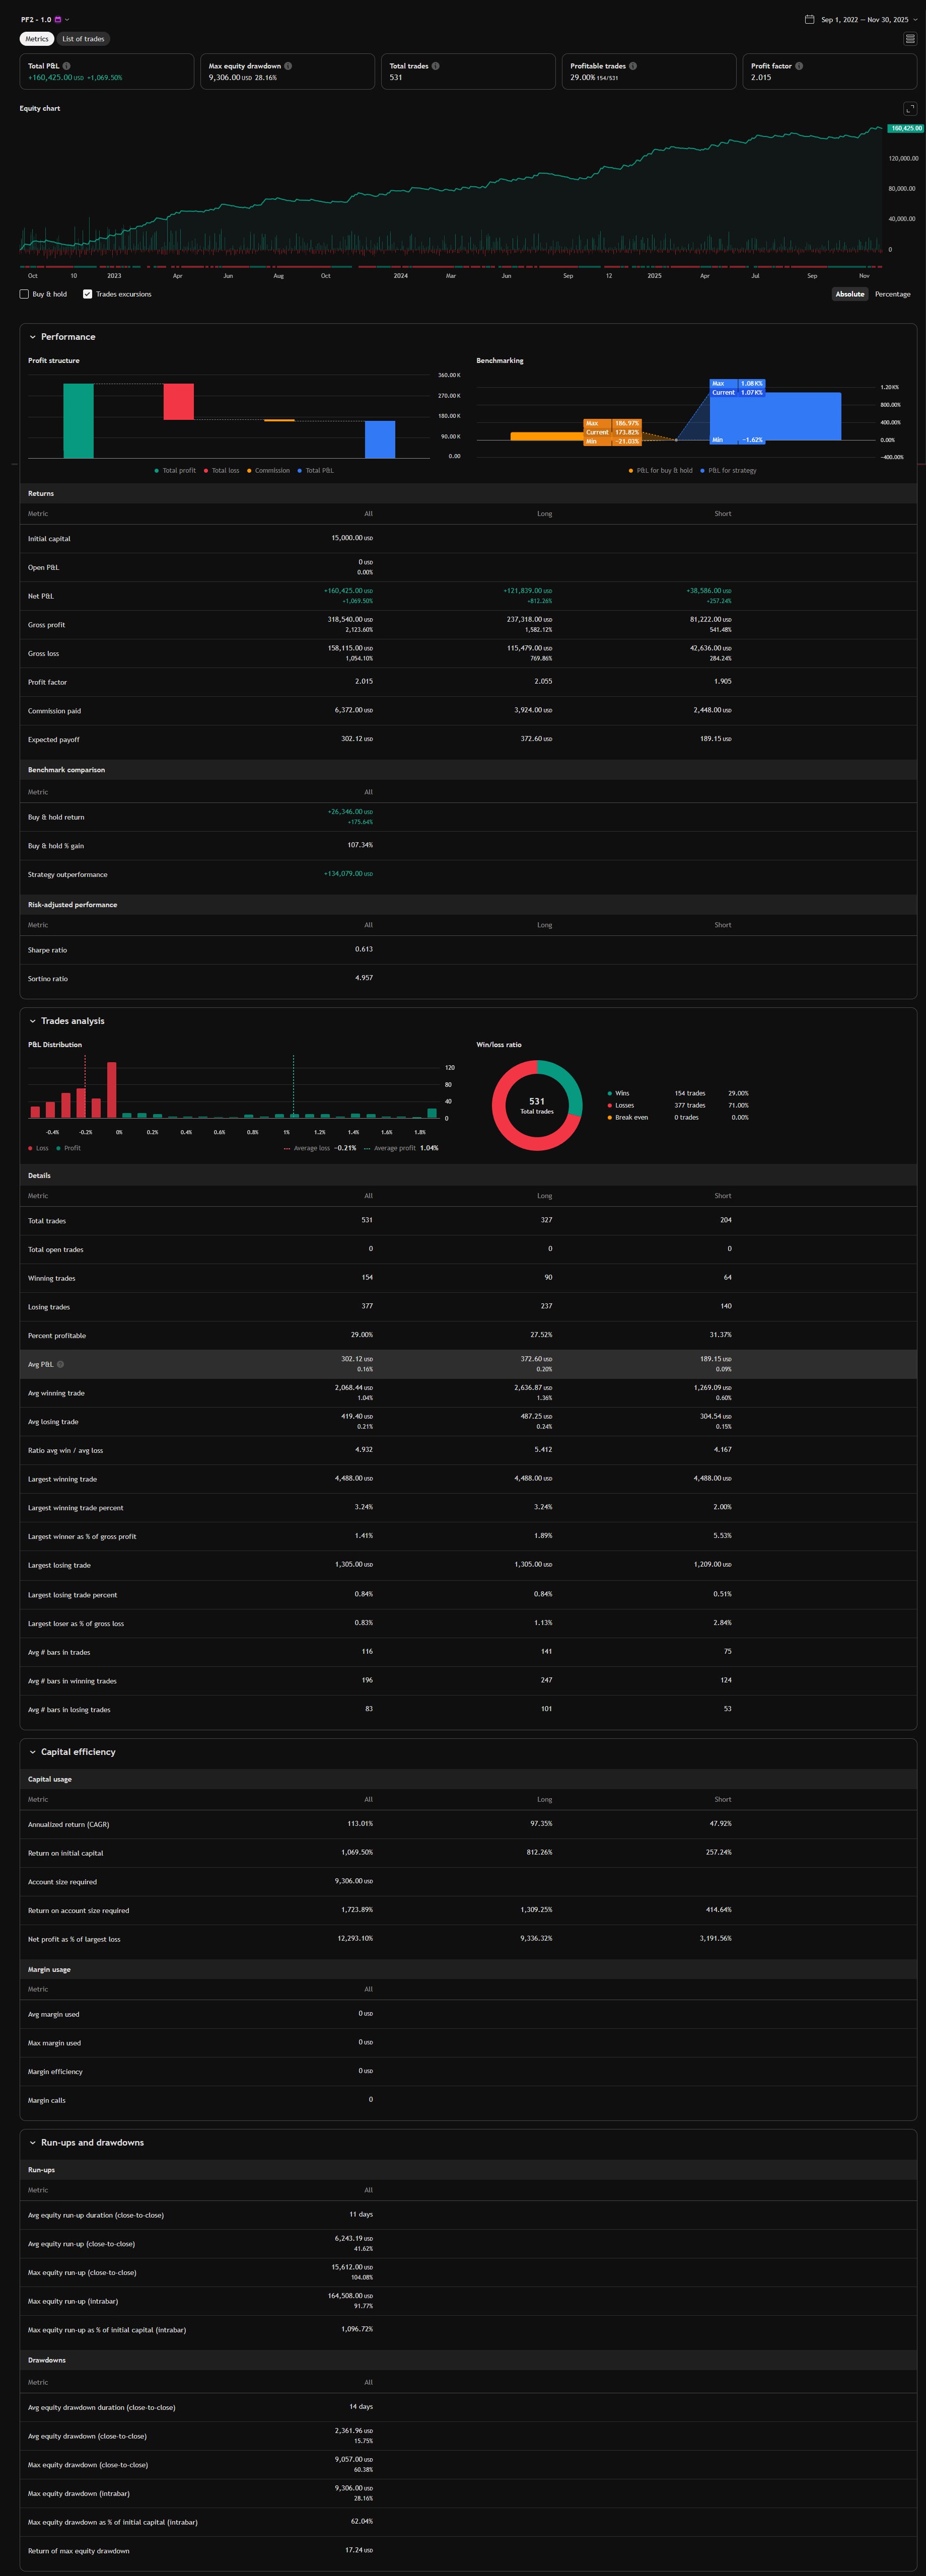Enable the Buy & hold checkbox

click(24, 294)
